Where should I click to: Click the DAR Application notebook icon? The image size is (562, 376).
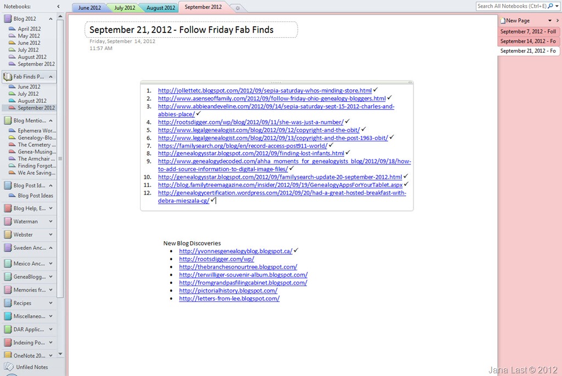click(x=8, y=329)
